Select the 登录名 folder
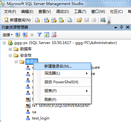The image size is (131, 122). coord(32,61)
